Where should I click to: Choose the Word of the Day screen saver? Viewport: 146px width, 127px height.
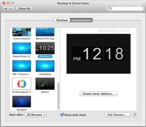[45, 32]
